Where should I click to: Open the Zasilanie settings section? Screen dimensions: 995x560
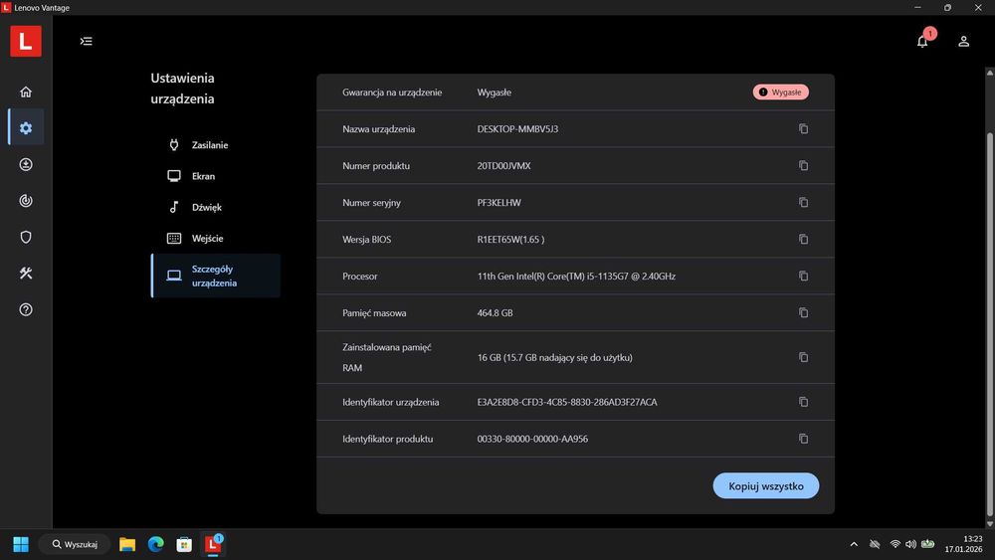(216, 145)
